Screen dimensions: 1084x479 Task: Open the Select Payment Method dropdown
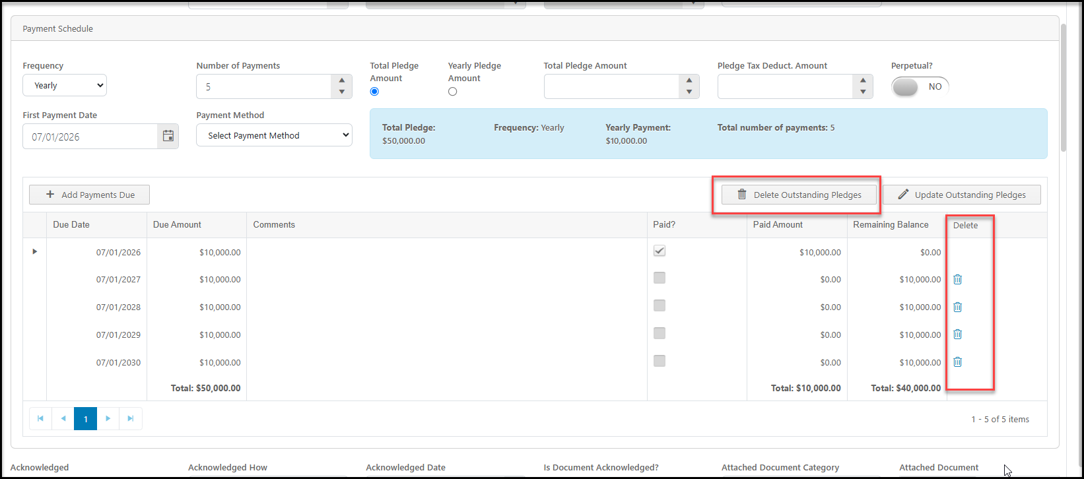[x=274, y=135]
